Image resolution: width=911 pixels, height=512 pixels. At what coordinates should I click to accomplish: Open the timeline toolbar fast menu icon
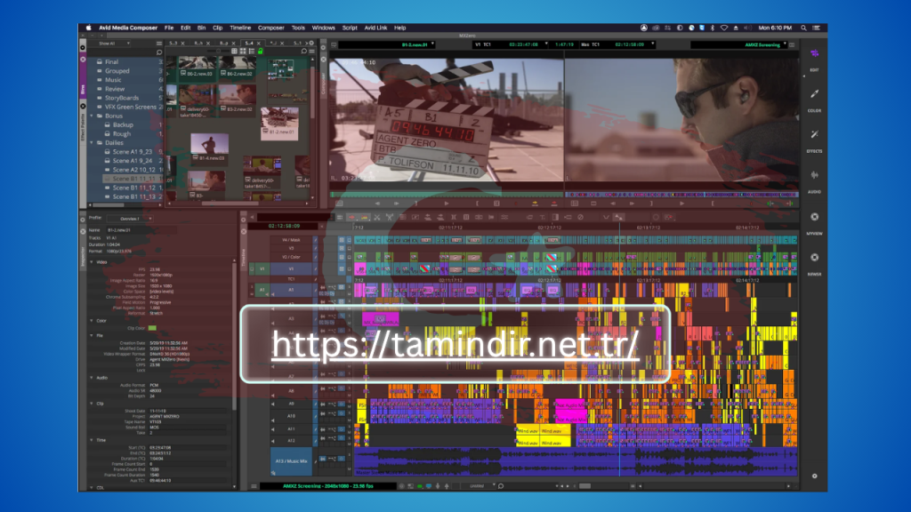340,217
